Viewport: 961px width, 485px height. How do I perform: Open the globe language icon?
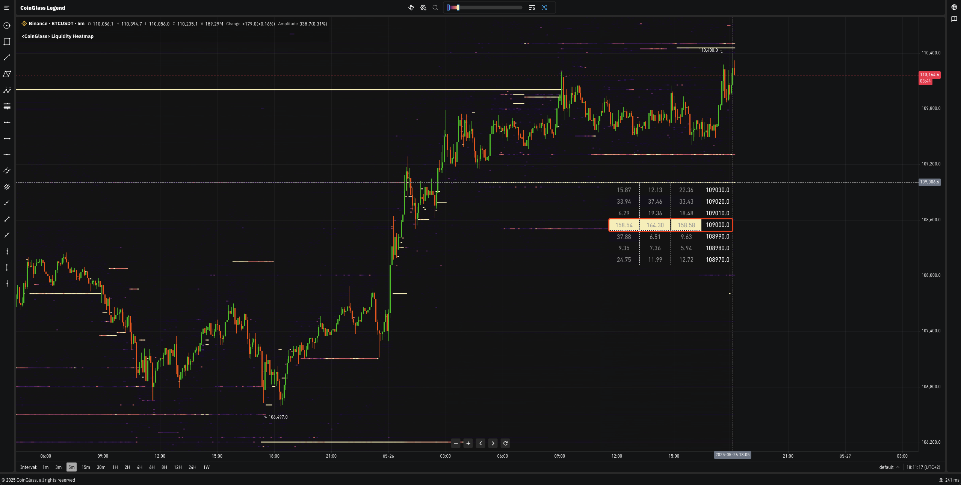955,6
